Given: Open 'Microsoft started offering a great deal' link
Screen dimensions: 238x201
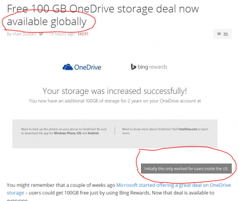Looking at the screenshot, I should click(x=174, y=185).
